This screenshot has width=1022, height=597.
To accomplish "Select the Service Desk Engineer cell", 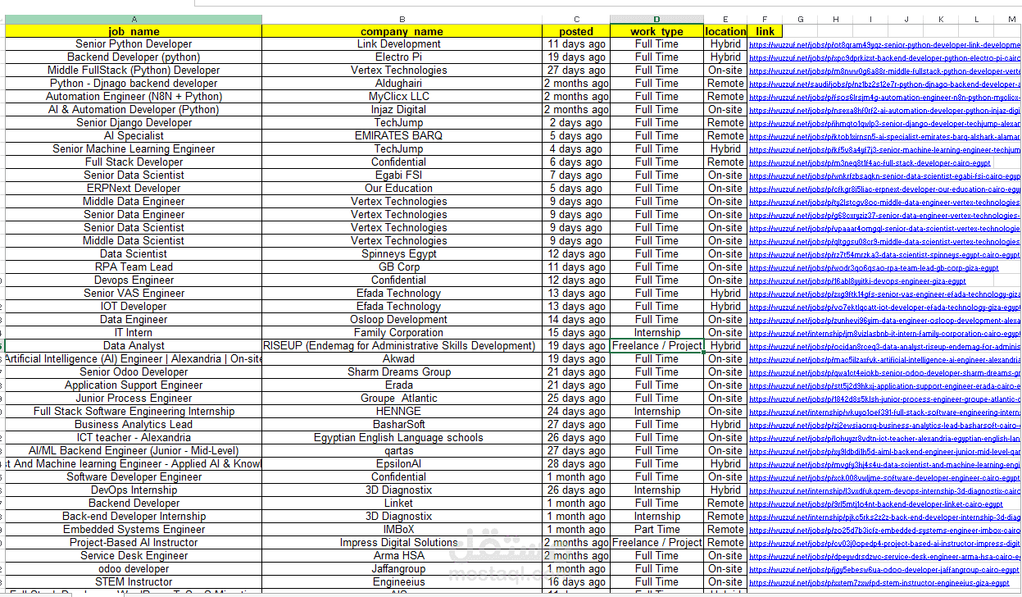I will [134, 556].
